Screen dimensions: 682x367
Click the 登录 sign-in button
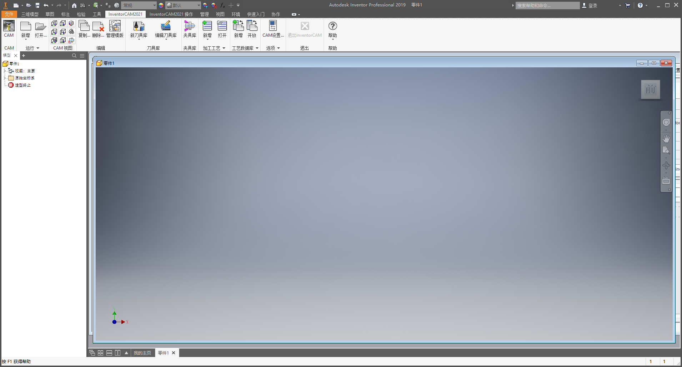click(590, 5)
